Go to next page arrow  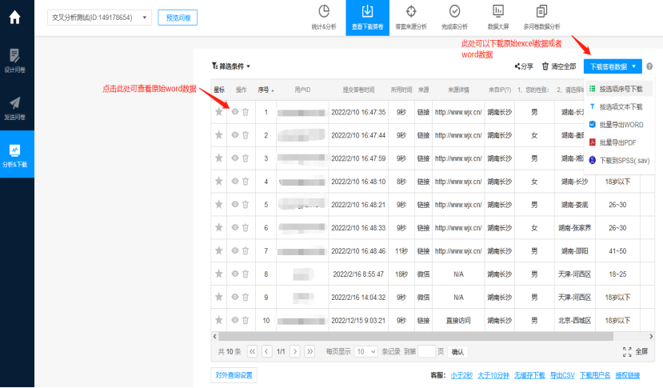[x=295, y=352]
